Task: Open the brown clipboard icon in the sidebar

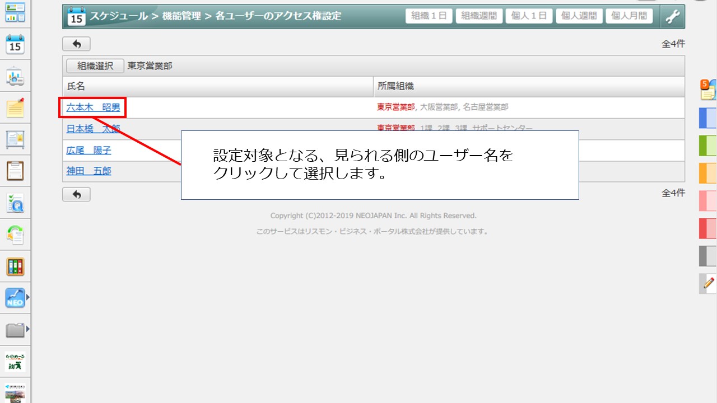Action: 15,171
